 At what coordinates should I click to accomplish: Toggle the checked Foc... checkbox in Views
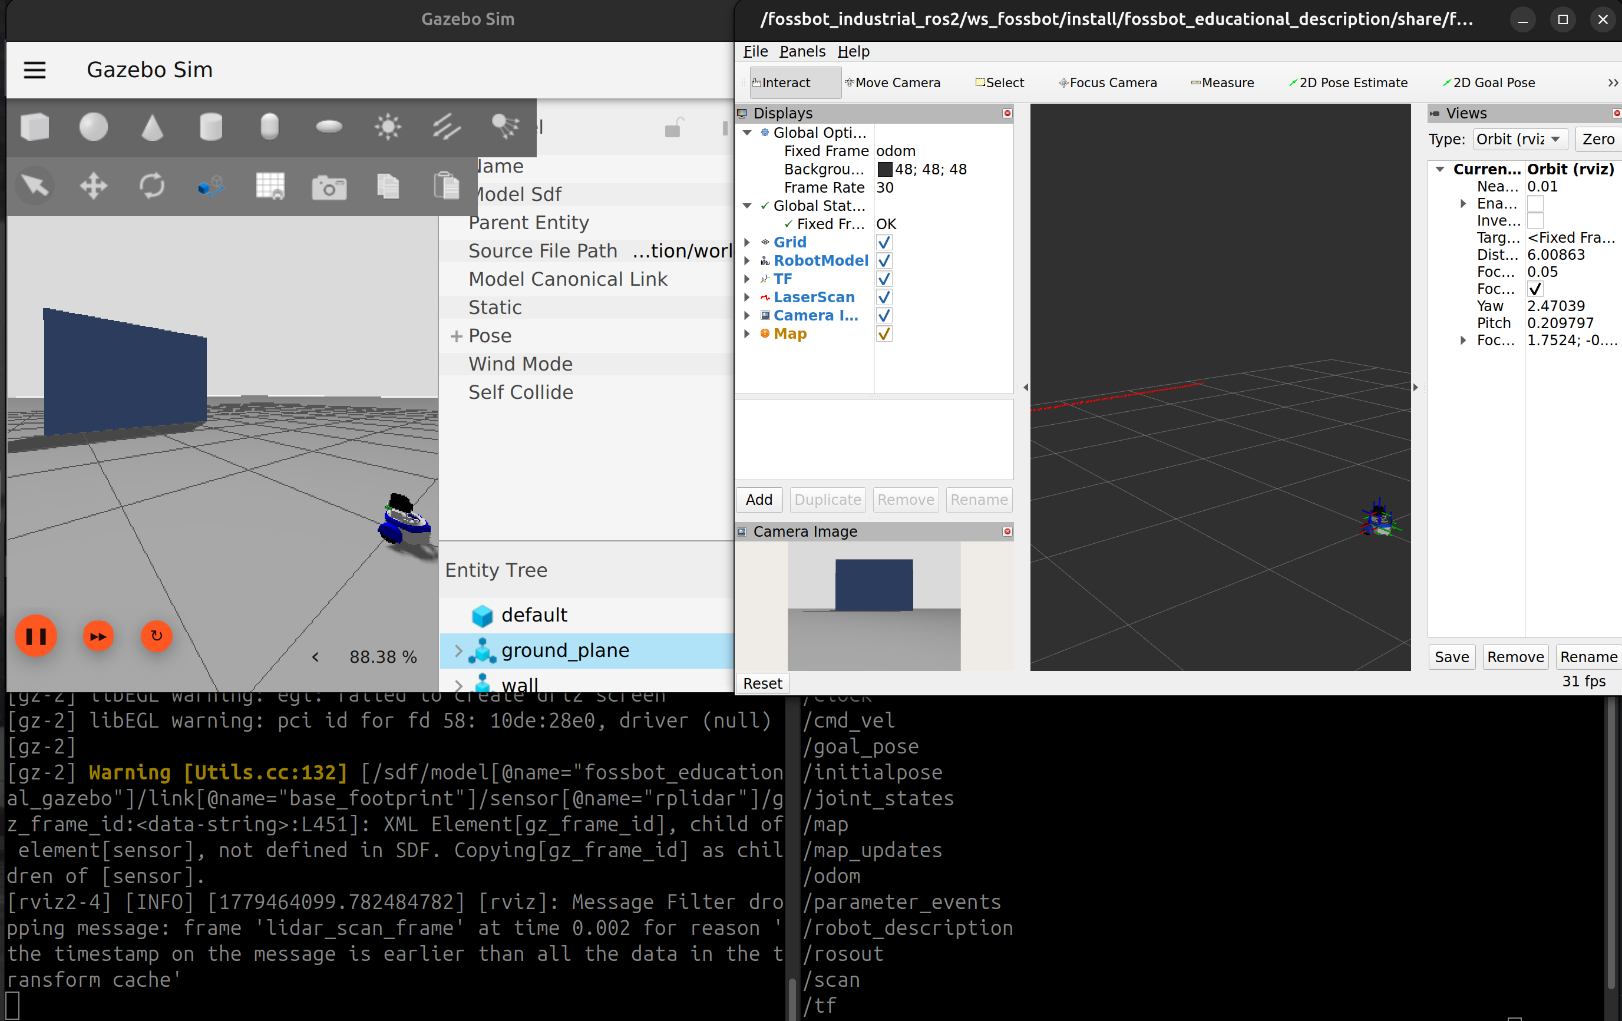(1534, 289)
